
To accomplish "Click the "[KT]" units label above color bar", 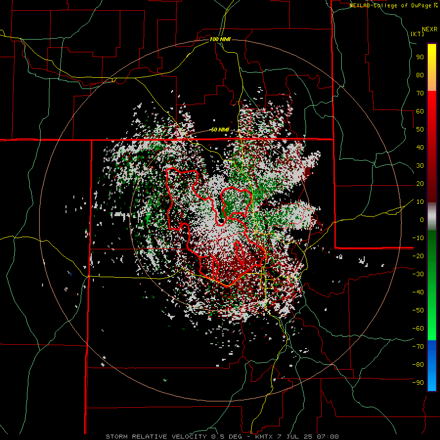I will coord(418,34).
